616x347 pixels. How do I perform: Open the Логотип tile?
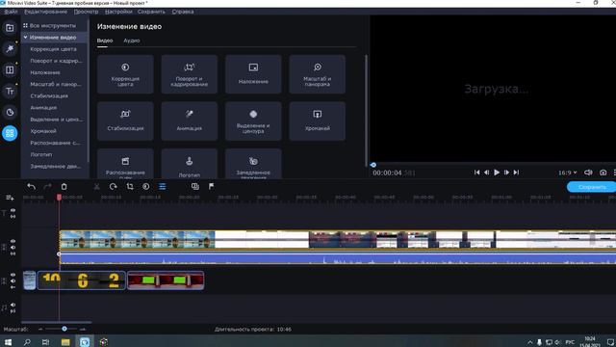click(x=190, y=164)
